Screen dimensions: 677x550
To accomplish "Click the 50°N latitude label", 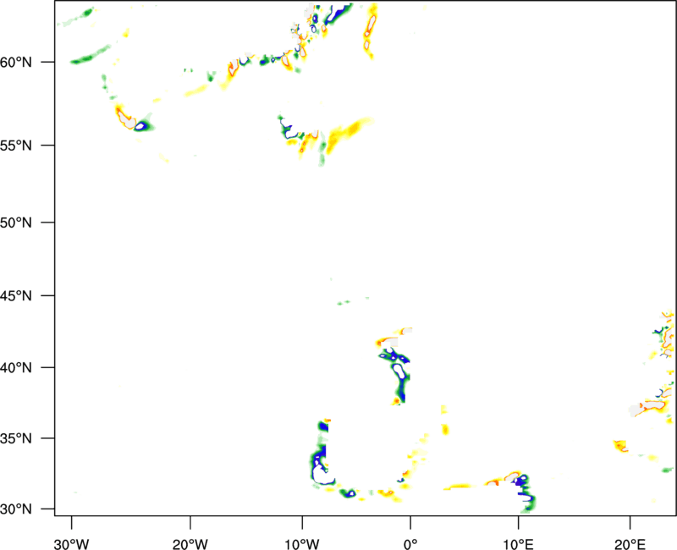I will coord(16,223).
